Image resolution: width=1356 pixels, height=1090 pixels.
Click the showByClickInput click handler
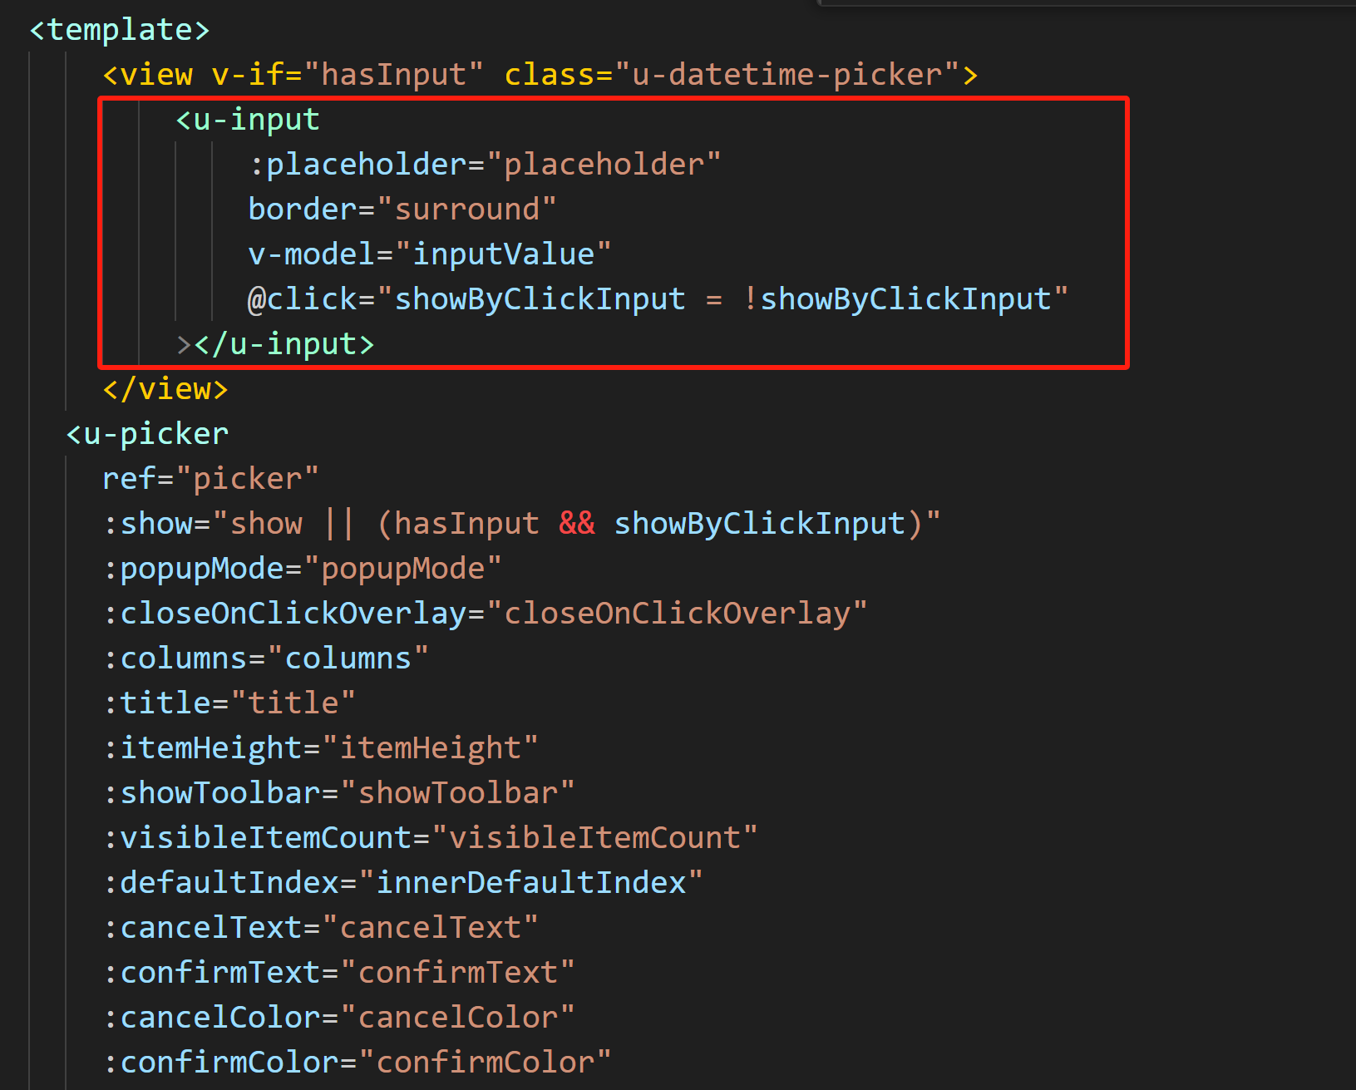click(x=539, y=298)
